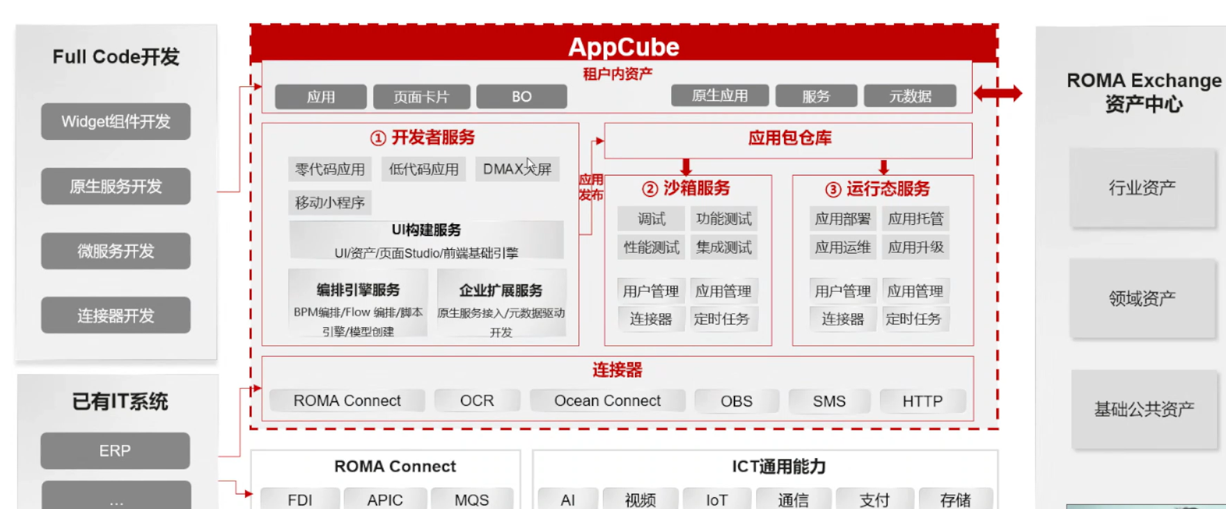Image resolution: width=1226 pixels, height=509 pixels.
Task: Open the 编排引擎服务 block
Action: [x=358, y=304]
